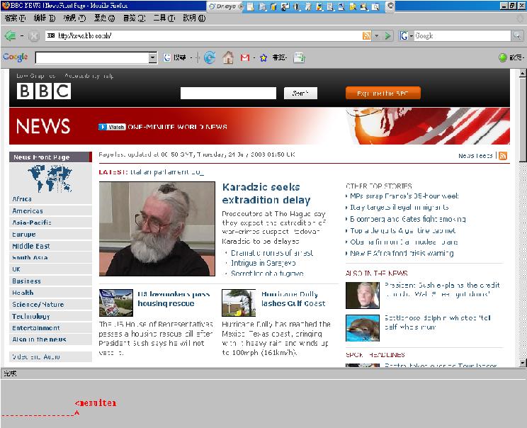The image size is (527, 428).
Task: Click the Stop loading icon
Action: [x=33, y=35]
